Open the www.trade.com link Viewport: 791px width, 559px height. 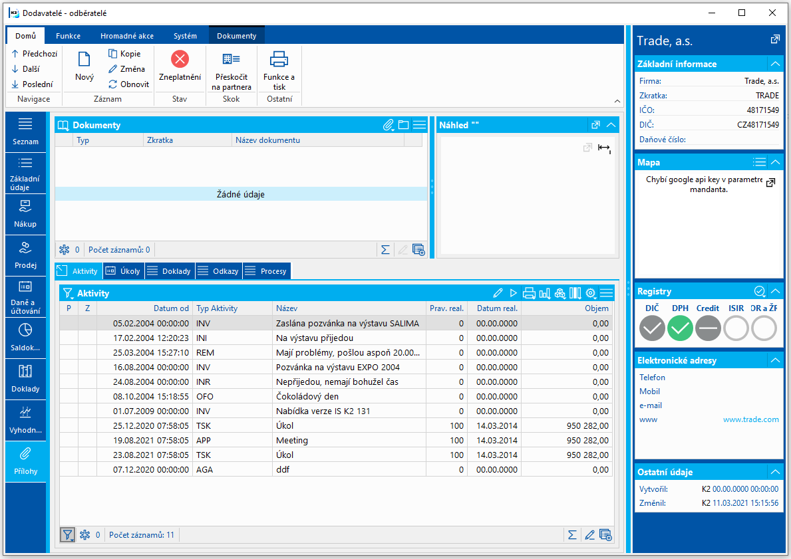pyautogui.click(x=750, y=419)
